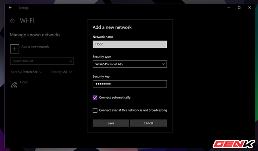Viewport: 258px width, 151px height.
Task: Save the new network
Action: (111, 123)
